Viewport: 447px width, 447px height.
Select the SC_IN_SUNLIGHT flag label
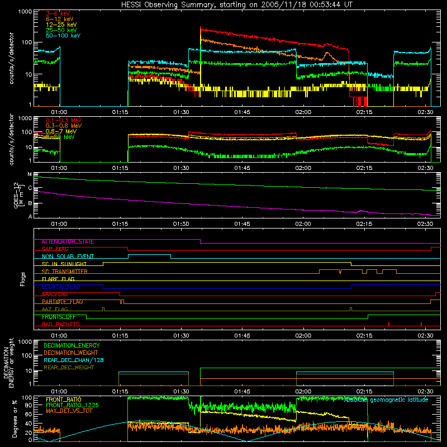coord(64,264)
